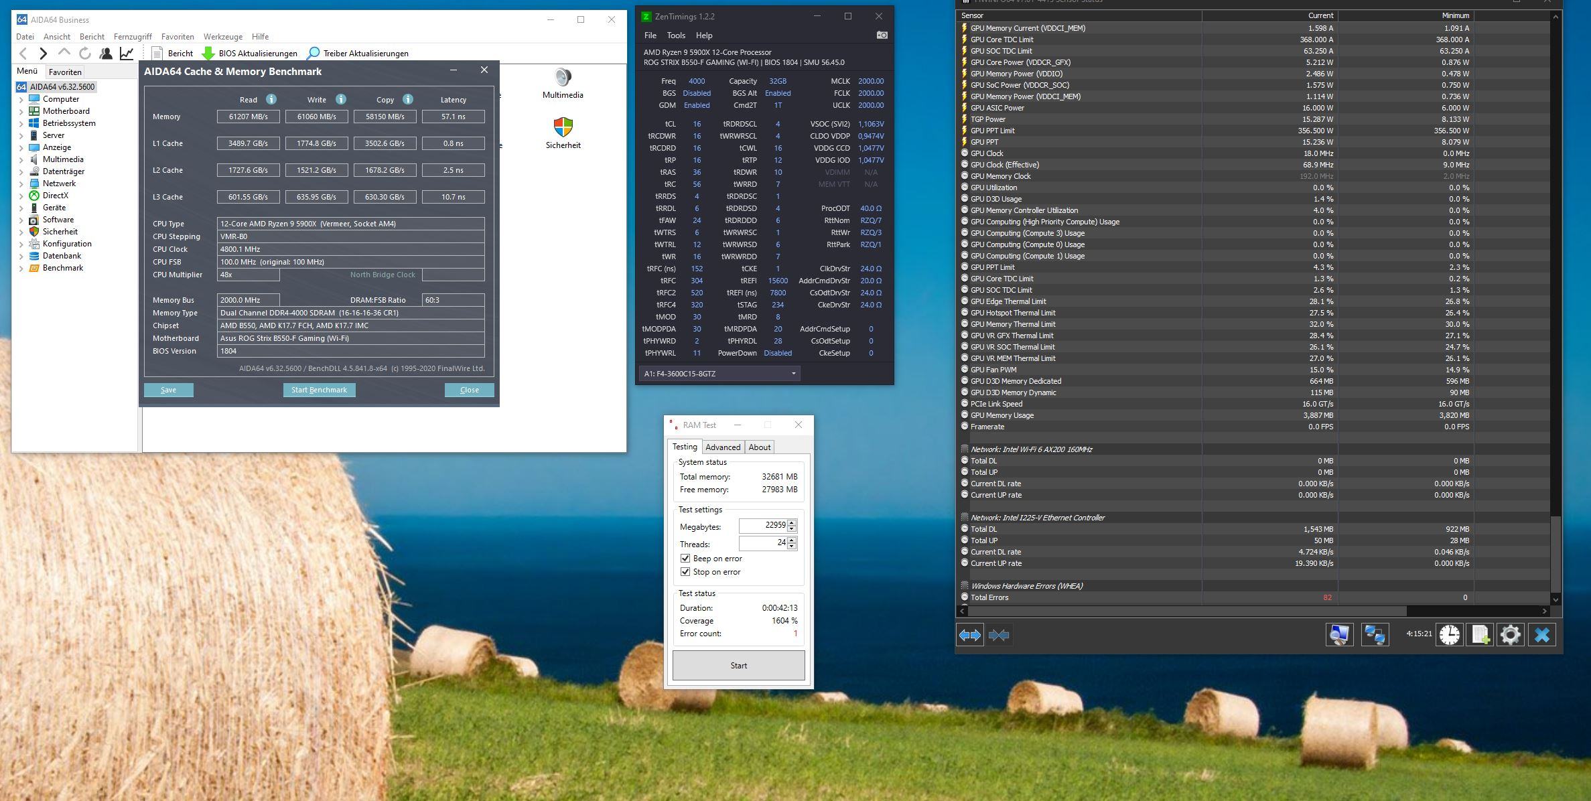Click the HWiNFO Minimum column header
1591x801 pixels.
pos(1406,15)
